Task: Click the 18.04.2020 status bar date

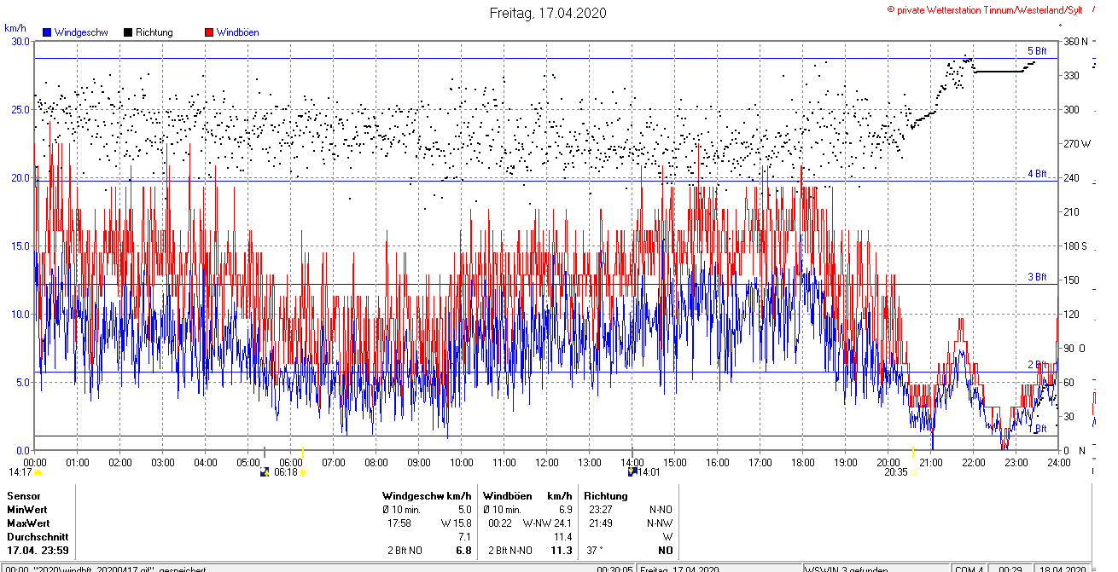Action: tap(1062, 569)
